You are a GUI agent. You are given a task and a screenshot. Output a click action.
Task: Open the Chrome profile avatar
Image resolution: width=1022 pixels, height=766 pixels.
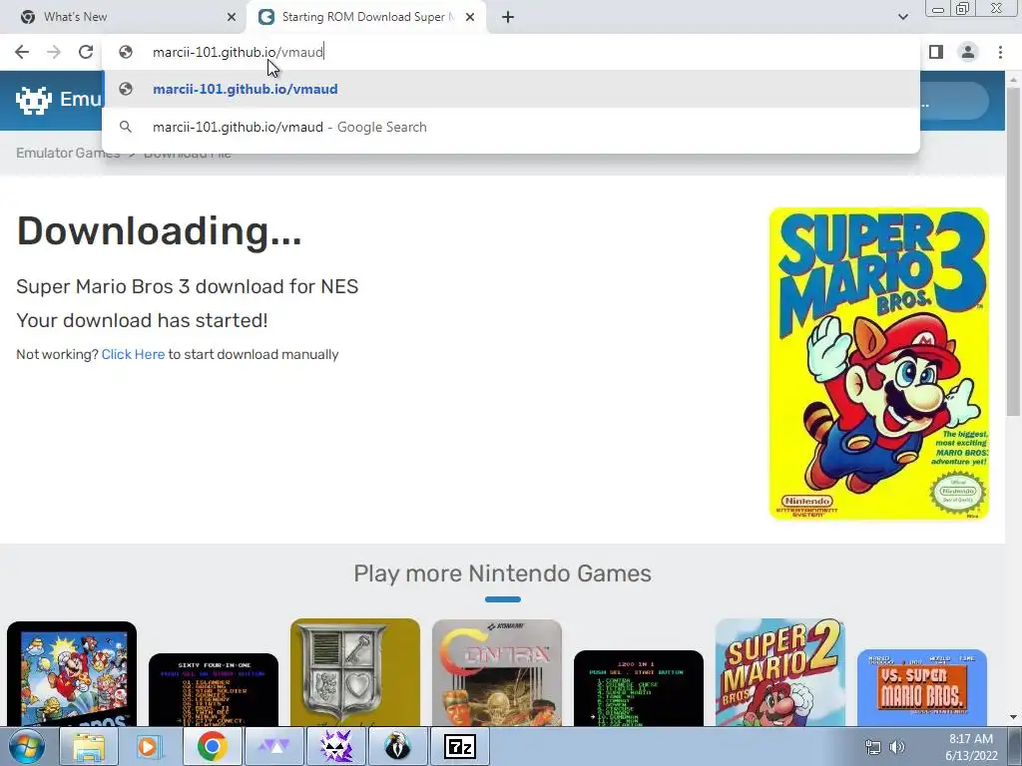(x=968, y=52)
